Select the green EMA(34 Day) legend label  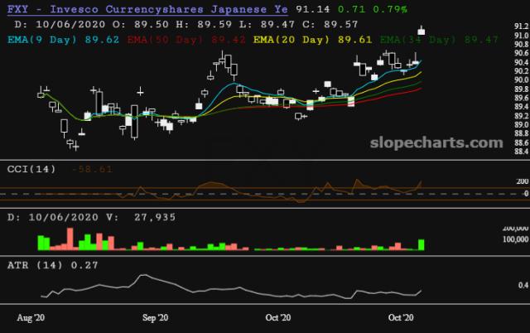[439, 40]
